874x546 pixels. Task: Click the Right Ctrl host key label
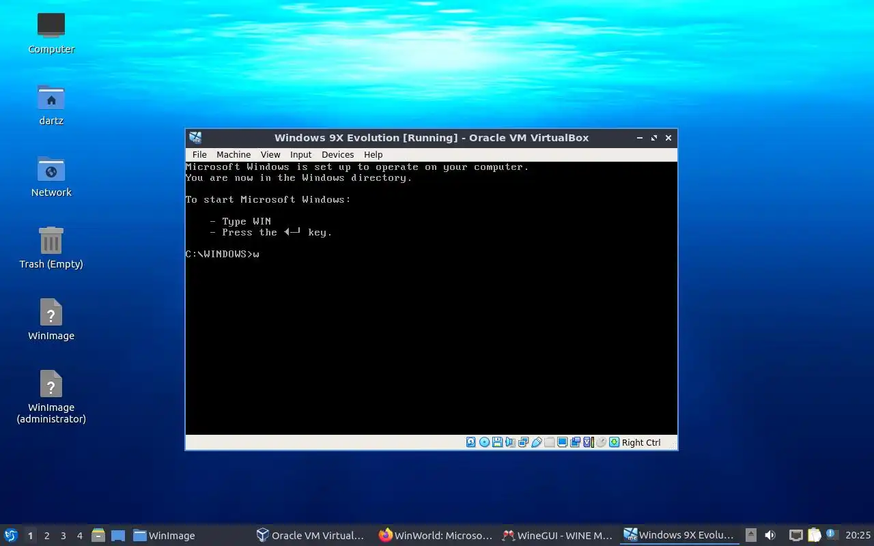point(641,442)
